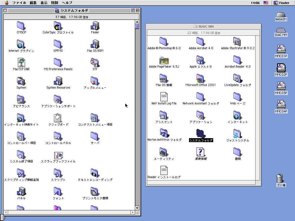The width and height of the screenshot is (295, 221).
Task: Open the Microsoft Office 2001 folder
Action: (x=201, y=78)
